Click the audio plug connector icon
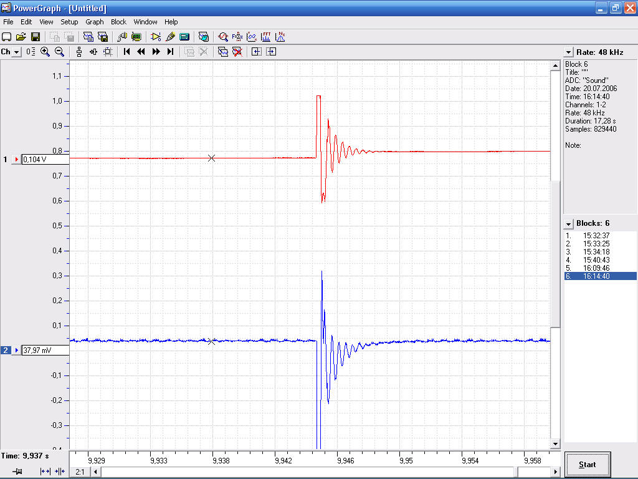This screenshot has height=479, width=638. (x=121, y=37)
